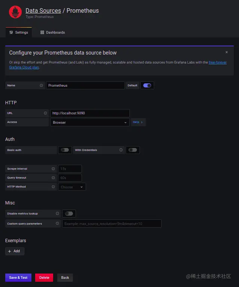The height and width of the screenshot is (287, 239).
Task: Click the Default label
Action: click(132, 86)
